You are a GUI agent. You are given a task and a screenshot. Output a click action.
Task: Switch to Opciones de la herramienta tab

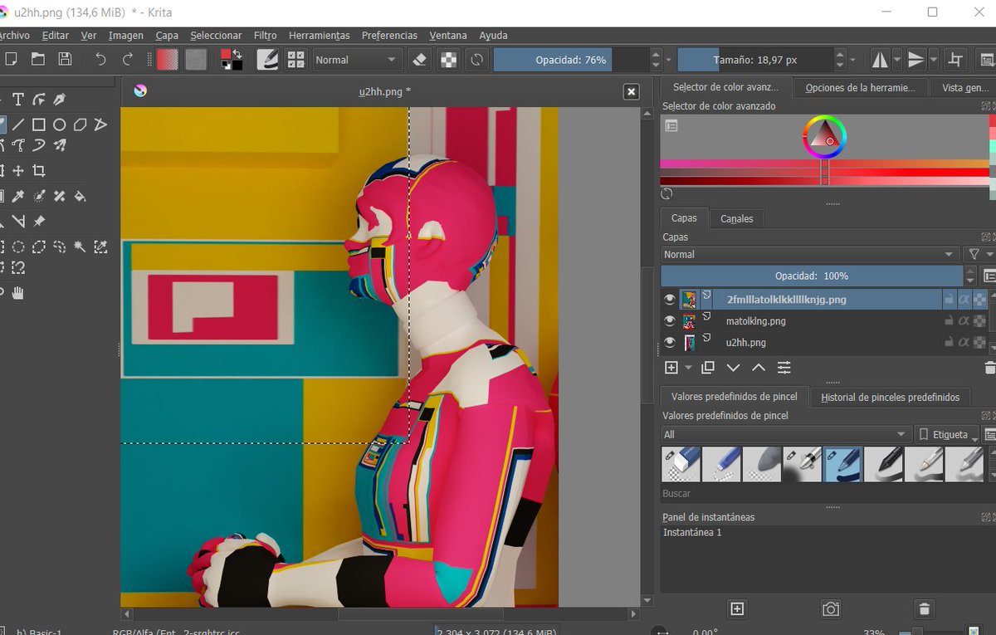(860, 87)
